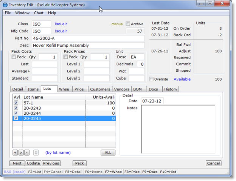Expand the Average cost arrow
Image resolution: width=236 pixels, height=181 pixels.
[29, 71]
